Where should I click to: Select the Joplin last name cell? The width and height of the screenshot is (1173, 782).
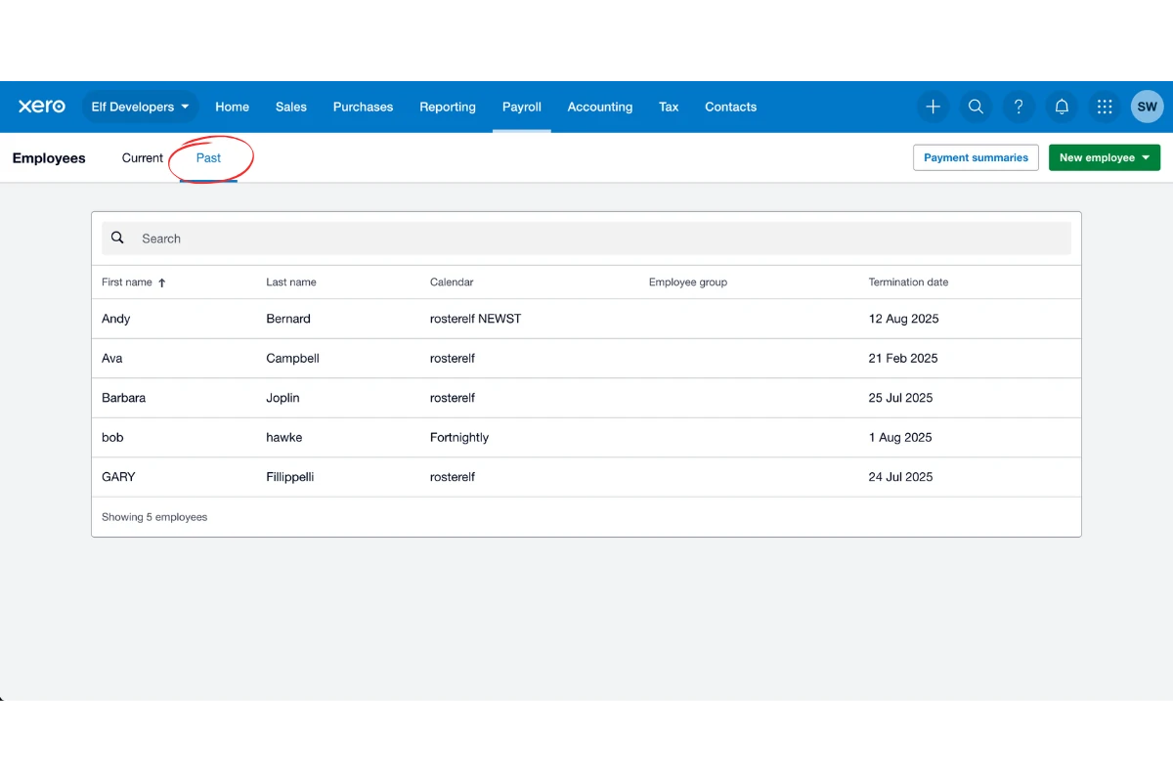(282, 398)
